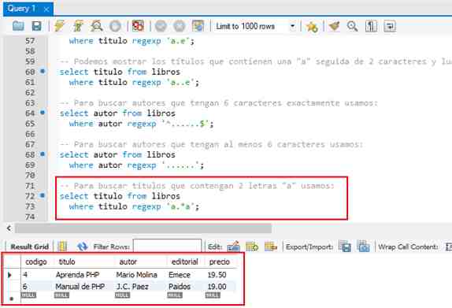Click the horizontal scrollbar left arrow
Image resolution: width=452 pixels, height=308 pixels.
pyautogui.click(x=9, y=228)
